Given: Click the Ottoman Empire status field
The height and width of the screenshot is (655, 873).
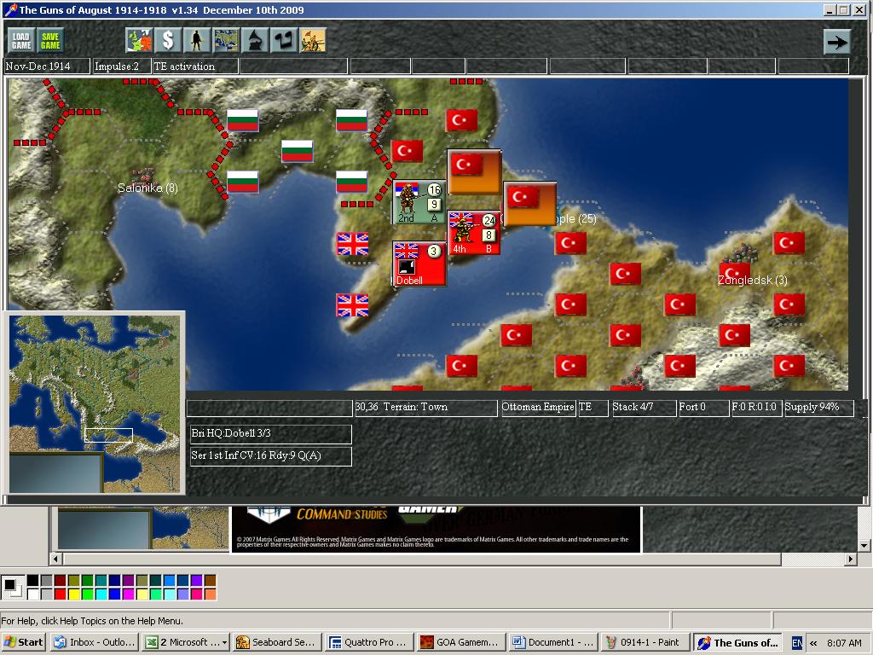Looking at the screenshot, I should [x=538, y=407].
